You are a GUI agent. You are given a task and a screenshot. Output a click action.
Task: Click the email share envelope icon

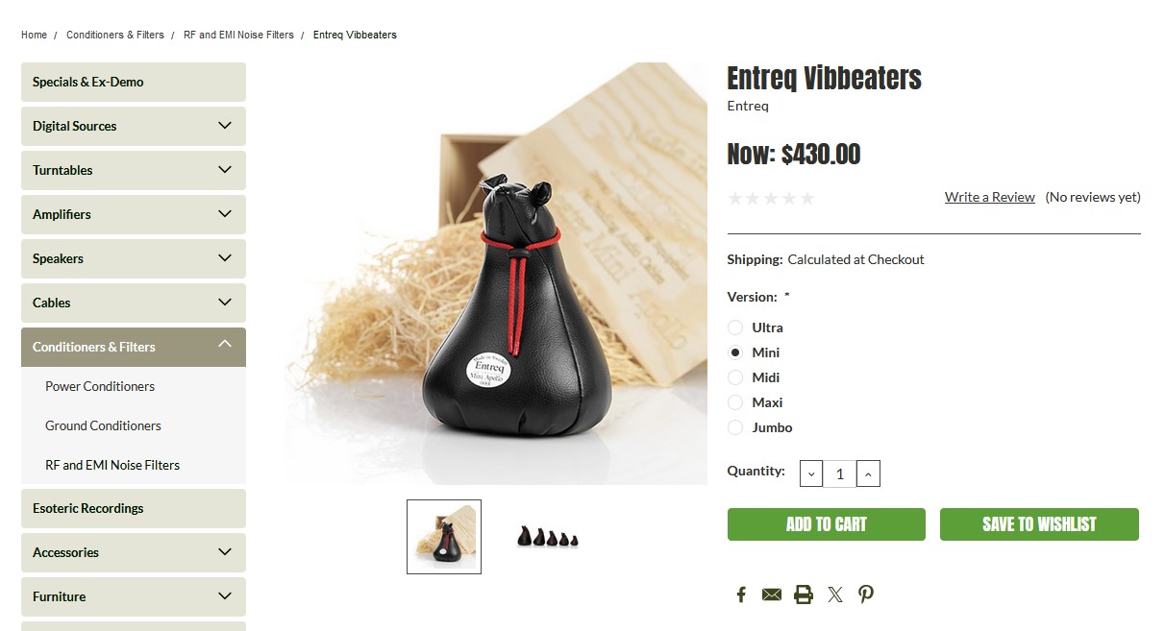click(x=772, y=595)
